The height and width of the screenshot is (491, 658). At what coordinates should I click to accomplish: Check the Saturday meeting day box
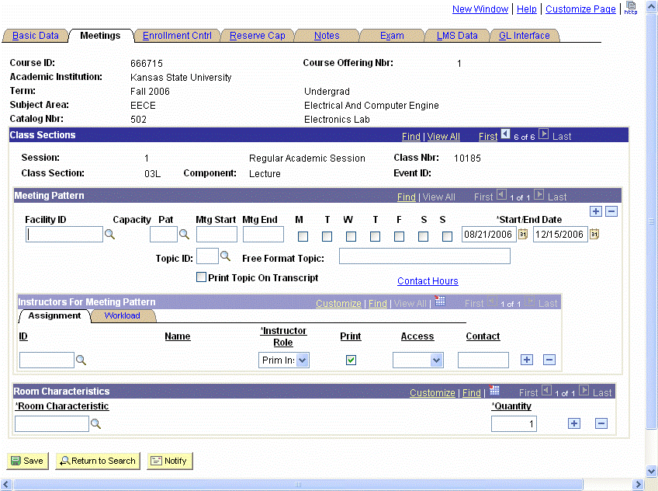click(x=424, y=236)
